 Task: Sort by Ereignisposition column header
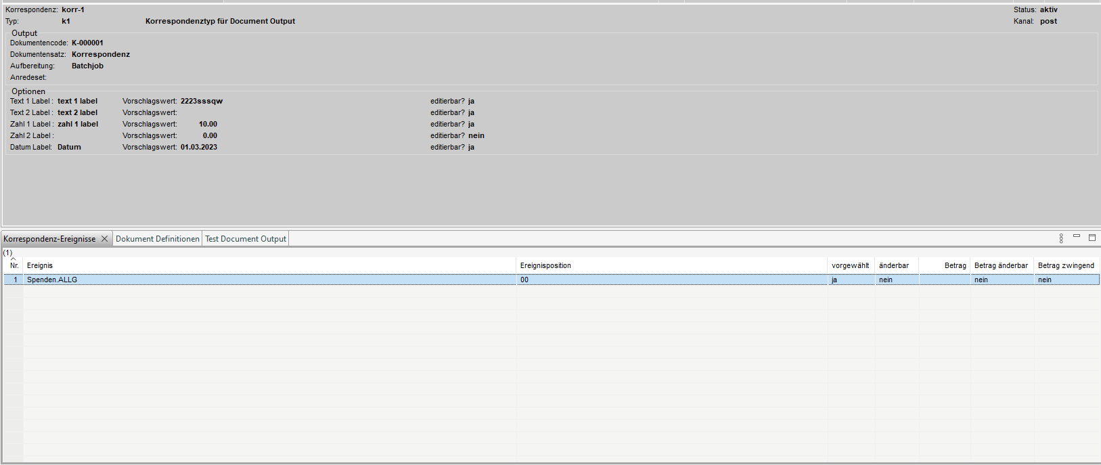click(545, 265)
